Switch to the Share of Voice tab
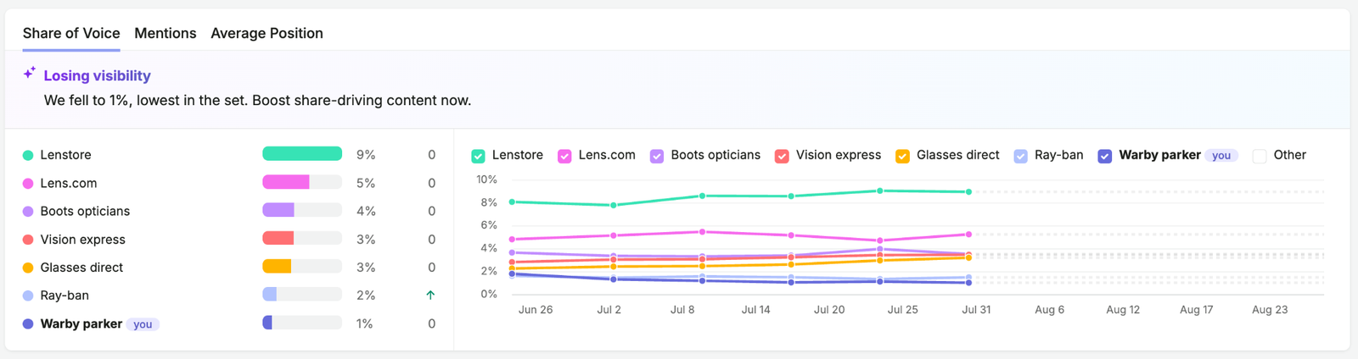This screenshot has width=1358, height=359. click(x=71, y=33)
